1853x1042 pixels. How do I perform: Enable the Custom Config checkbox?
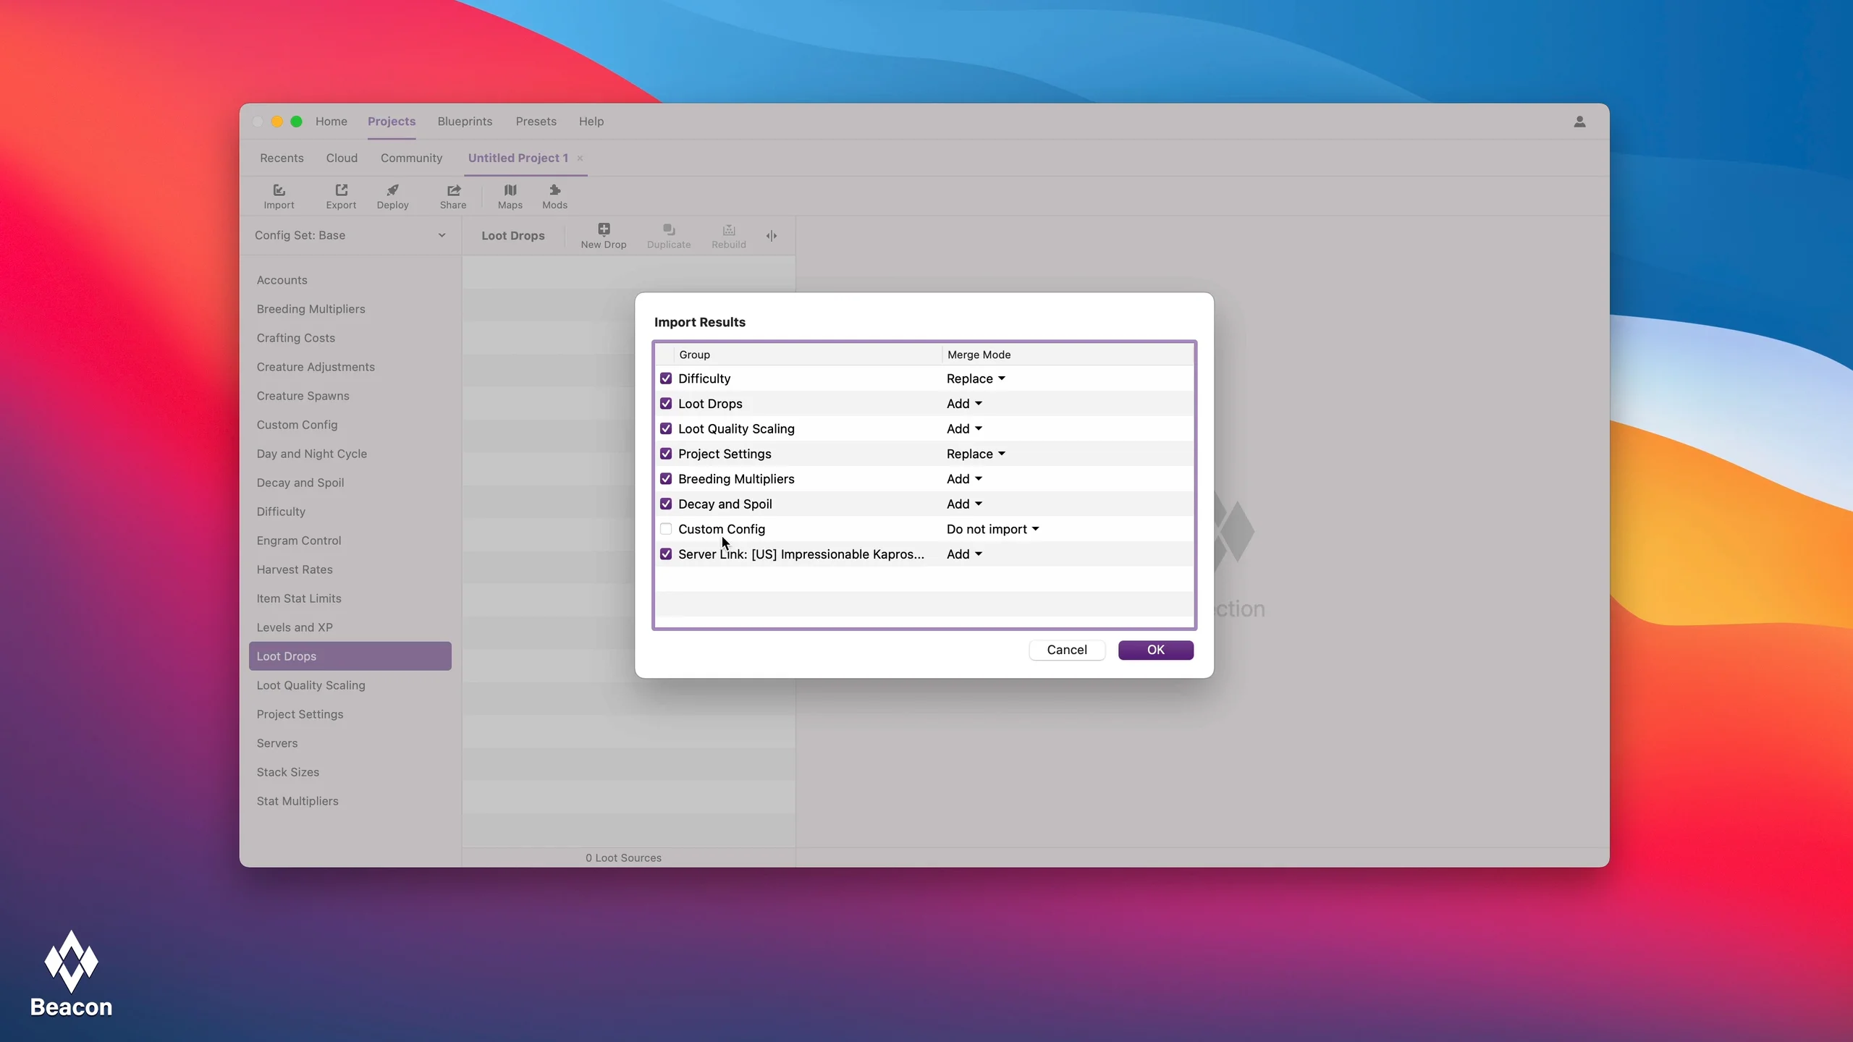666,529
